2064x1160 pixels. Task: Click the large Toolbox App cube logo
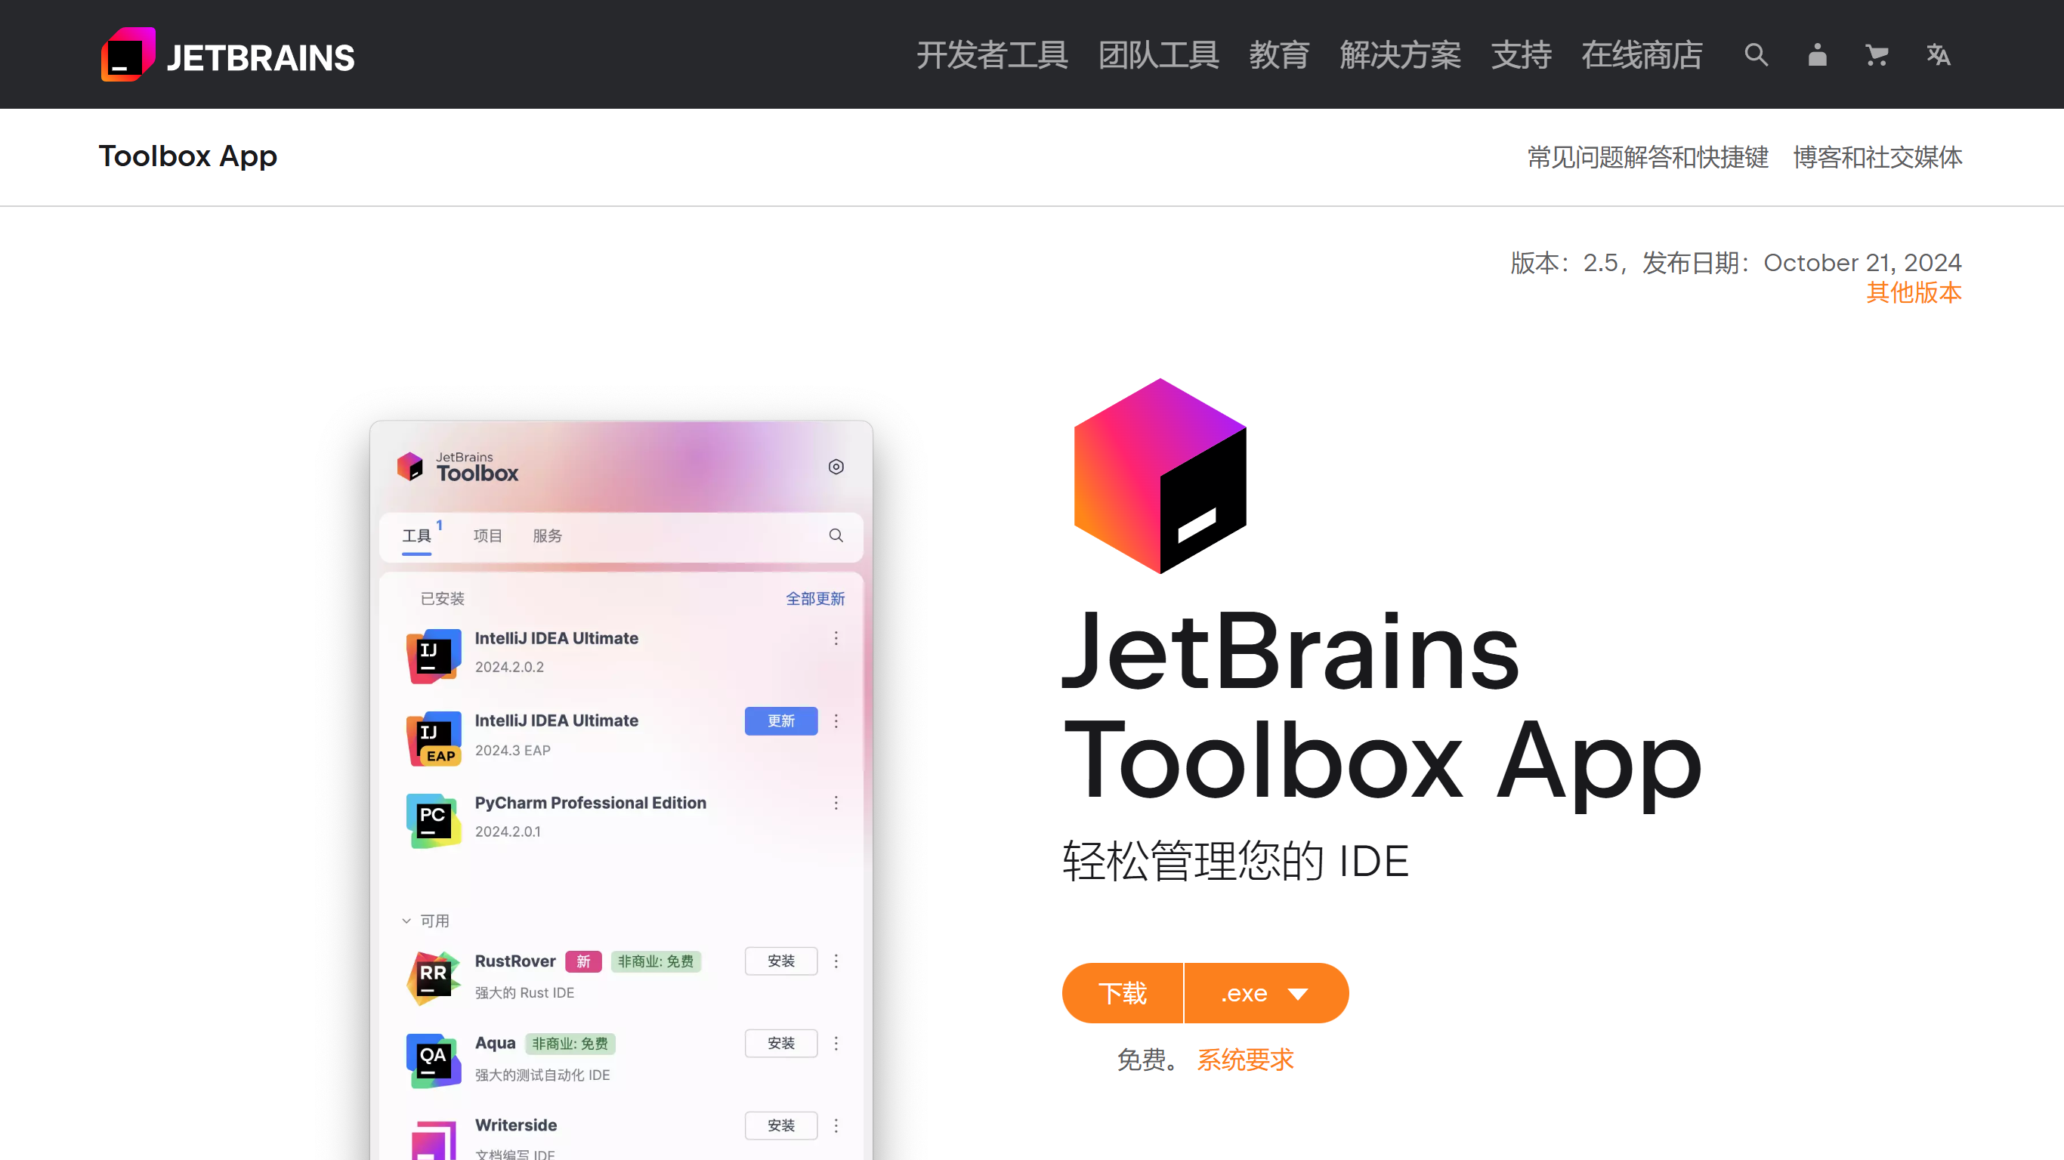1160,476
